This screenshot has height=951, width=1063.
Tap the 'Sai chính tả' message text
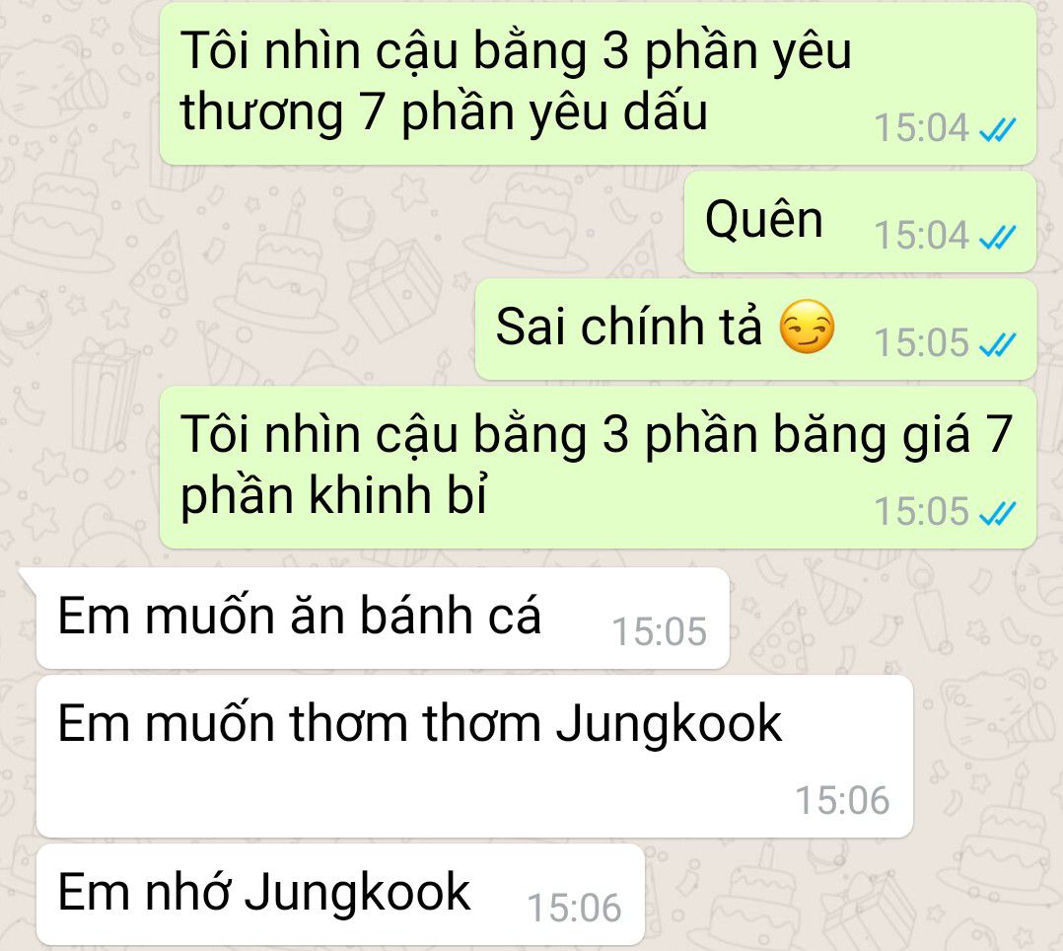(x=629, y=327)
